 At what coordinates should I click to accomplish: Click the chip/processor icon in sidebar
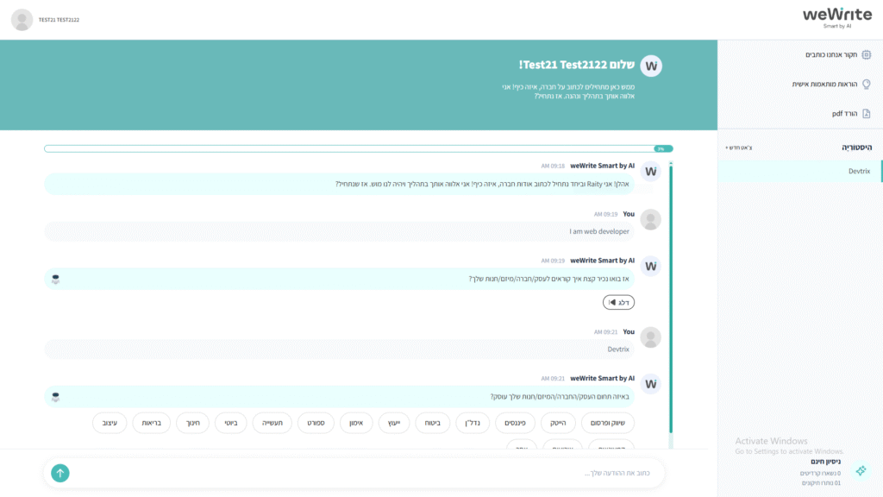click(x=866, y=54)
